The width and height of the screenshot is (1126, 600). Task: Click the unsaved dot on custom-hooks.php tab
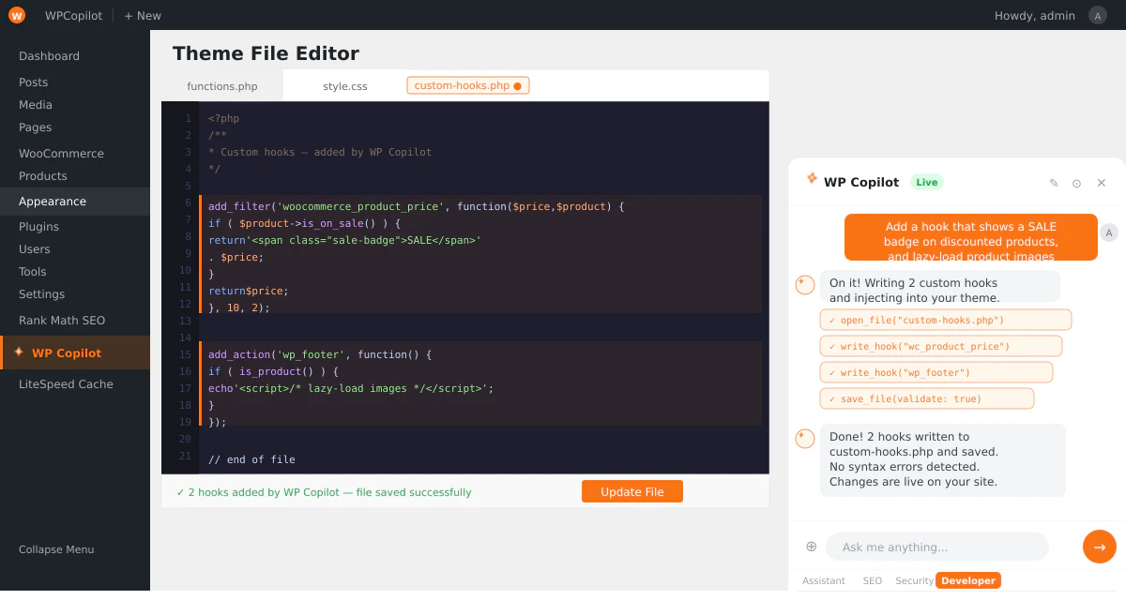click(517, 85)
